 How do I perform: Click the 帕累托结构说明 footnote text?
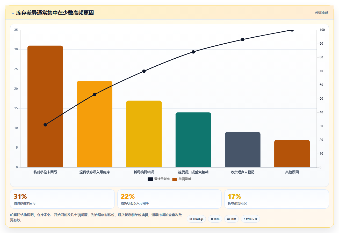pyautogui.click(x=96, y=217)
